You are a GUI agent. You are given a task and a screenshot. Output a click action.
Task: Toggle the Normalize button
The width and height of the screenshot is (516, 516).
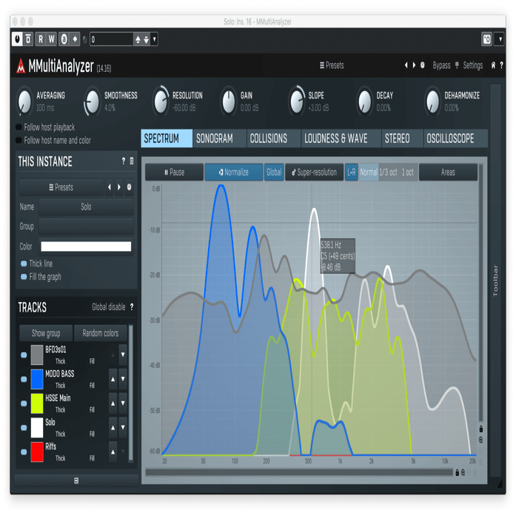[234, 172]
